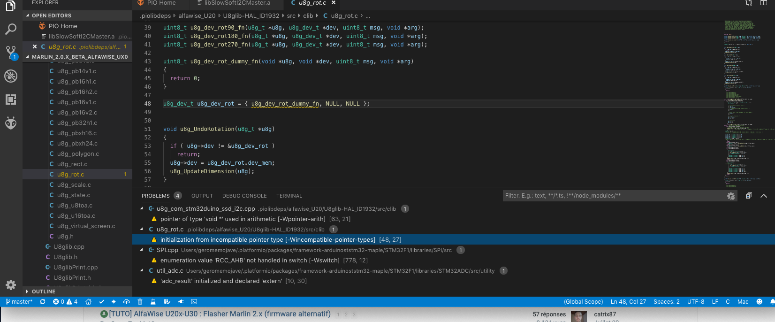Open new PlatformIO terminal icon
Screen dimensions: 775x322
194,302
